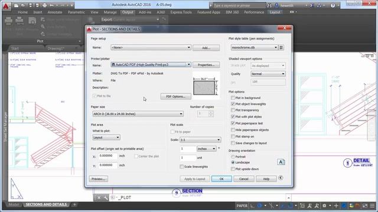
Task: Click the keyword search field in title bar
Action: (239, 5)
